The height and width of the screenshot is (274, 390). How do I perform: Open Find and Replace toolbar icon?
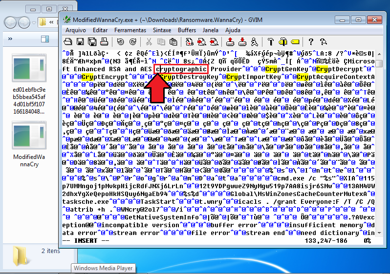190,42
